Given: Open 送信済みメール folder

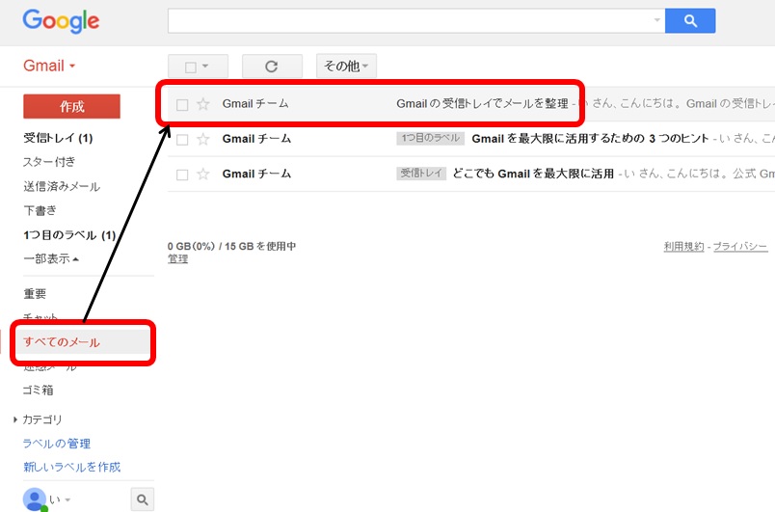Looking at the screenshot, I should [62, 186].
